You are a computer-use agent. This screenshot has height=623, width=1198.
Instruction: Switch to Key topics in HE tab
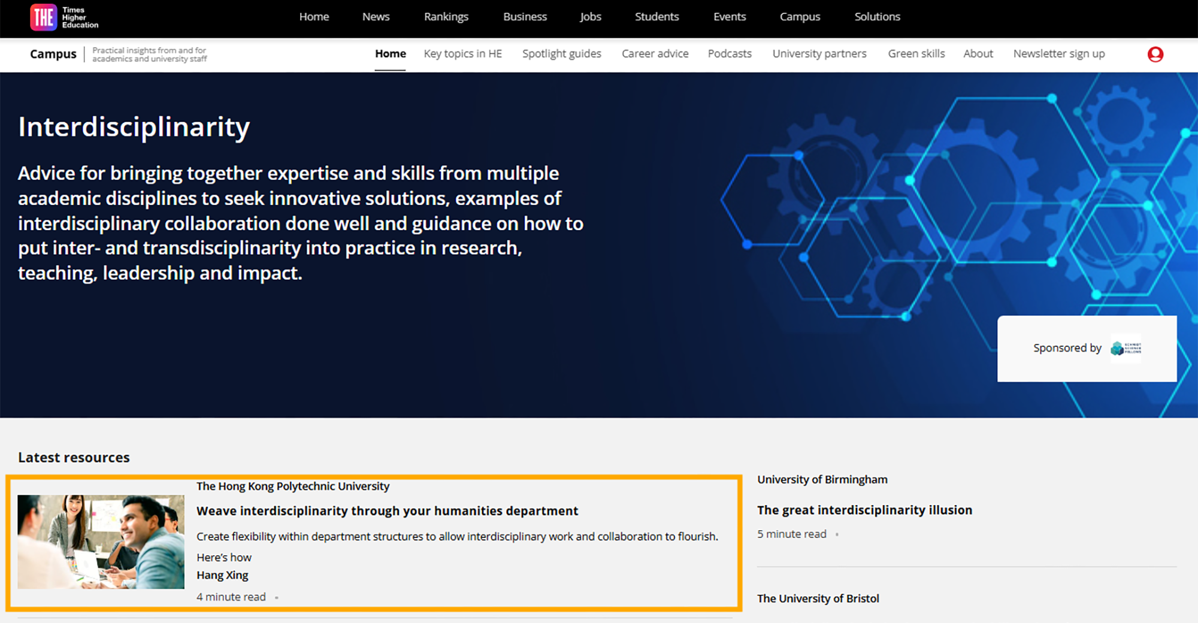(462, 54)
